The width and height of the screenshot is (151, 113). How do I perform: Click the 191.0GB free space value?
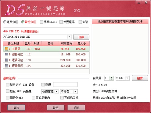[65, 55]
